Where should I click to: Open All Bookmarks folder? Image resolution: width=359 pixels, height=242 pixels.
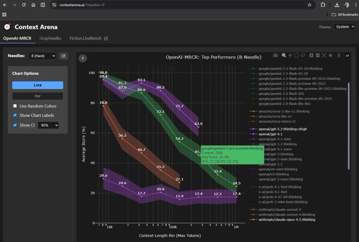(345, 15)
